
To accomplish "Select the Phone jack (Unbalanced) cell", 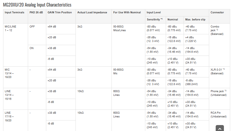I will [219, 99].
